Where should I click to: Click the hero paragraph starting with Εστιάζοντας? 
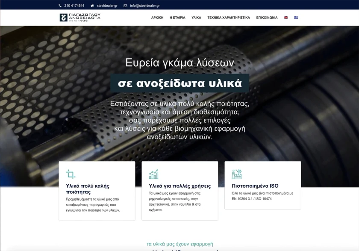point(180,120)
